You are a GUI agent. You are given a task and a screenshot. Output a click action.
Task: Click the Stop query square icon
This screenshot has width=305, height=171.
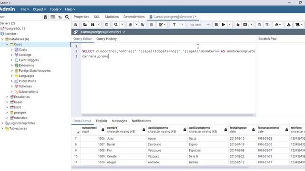click(x=216, y=25)
